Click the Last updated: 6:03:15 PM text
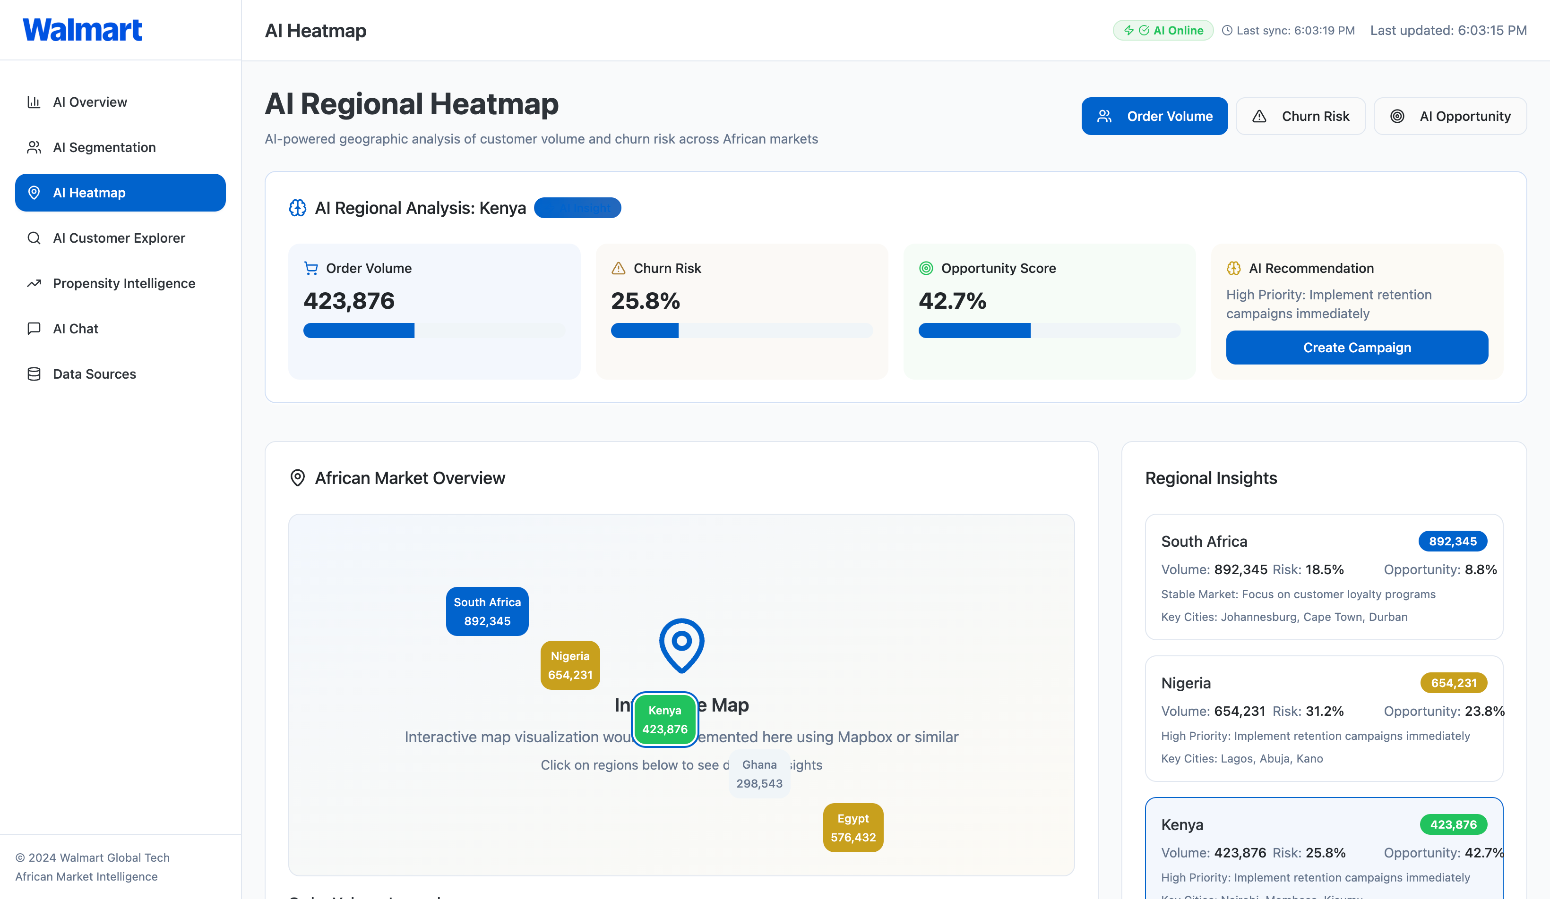The width and height of the screenshot is (1550, 899). (1448, 30)
